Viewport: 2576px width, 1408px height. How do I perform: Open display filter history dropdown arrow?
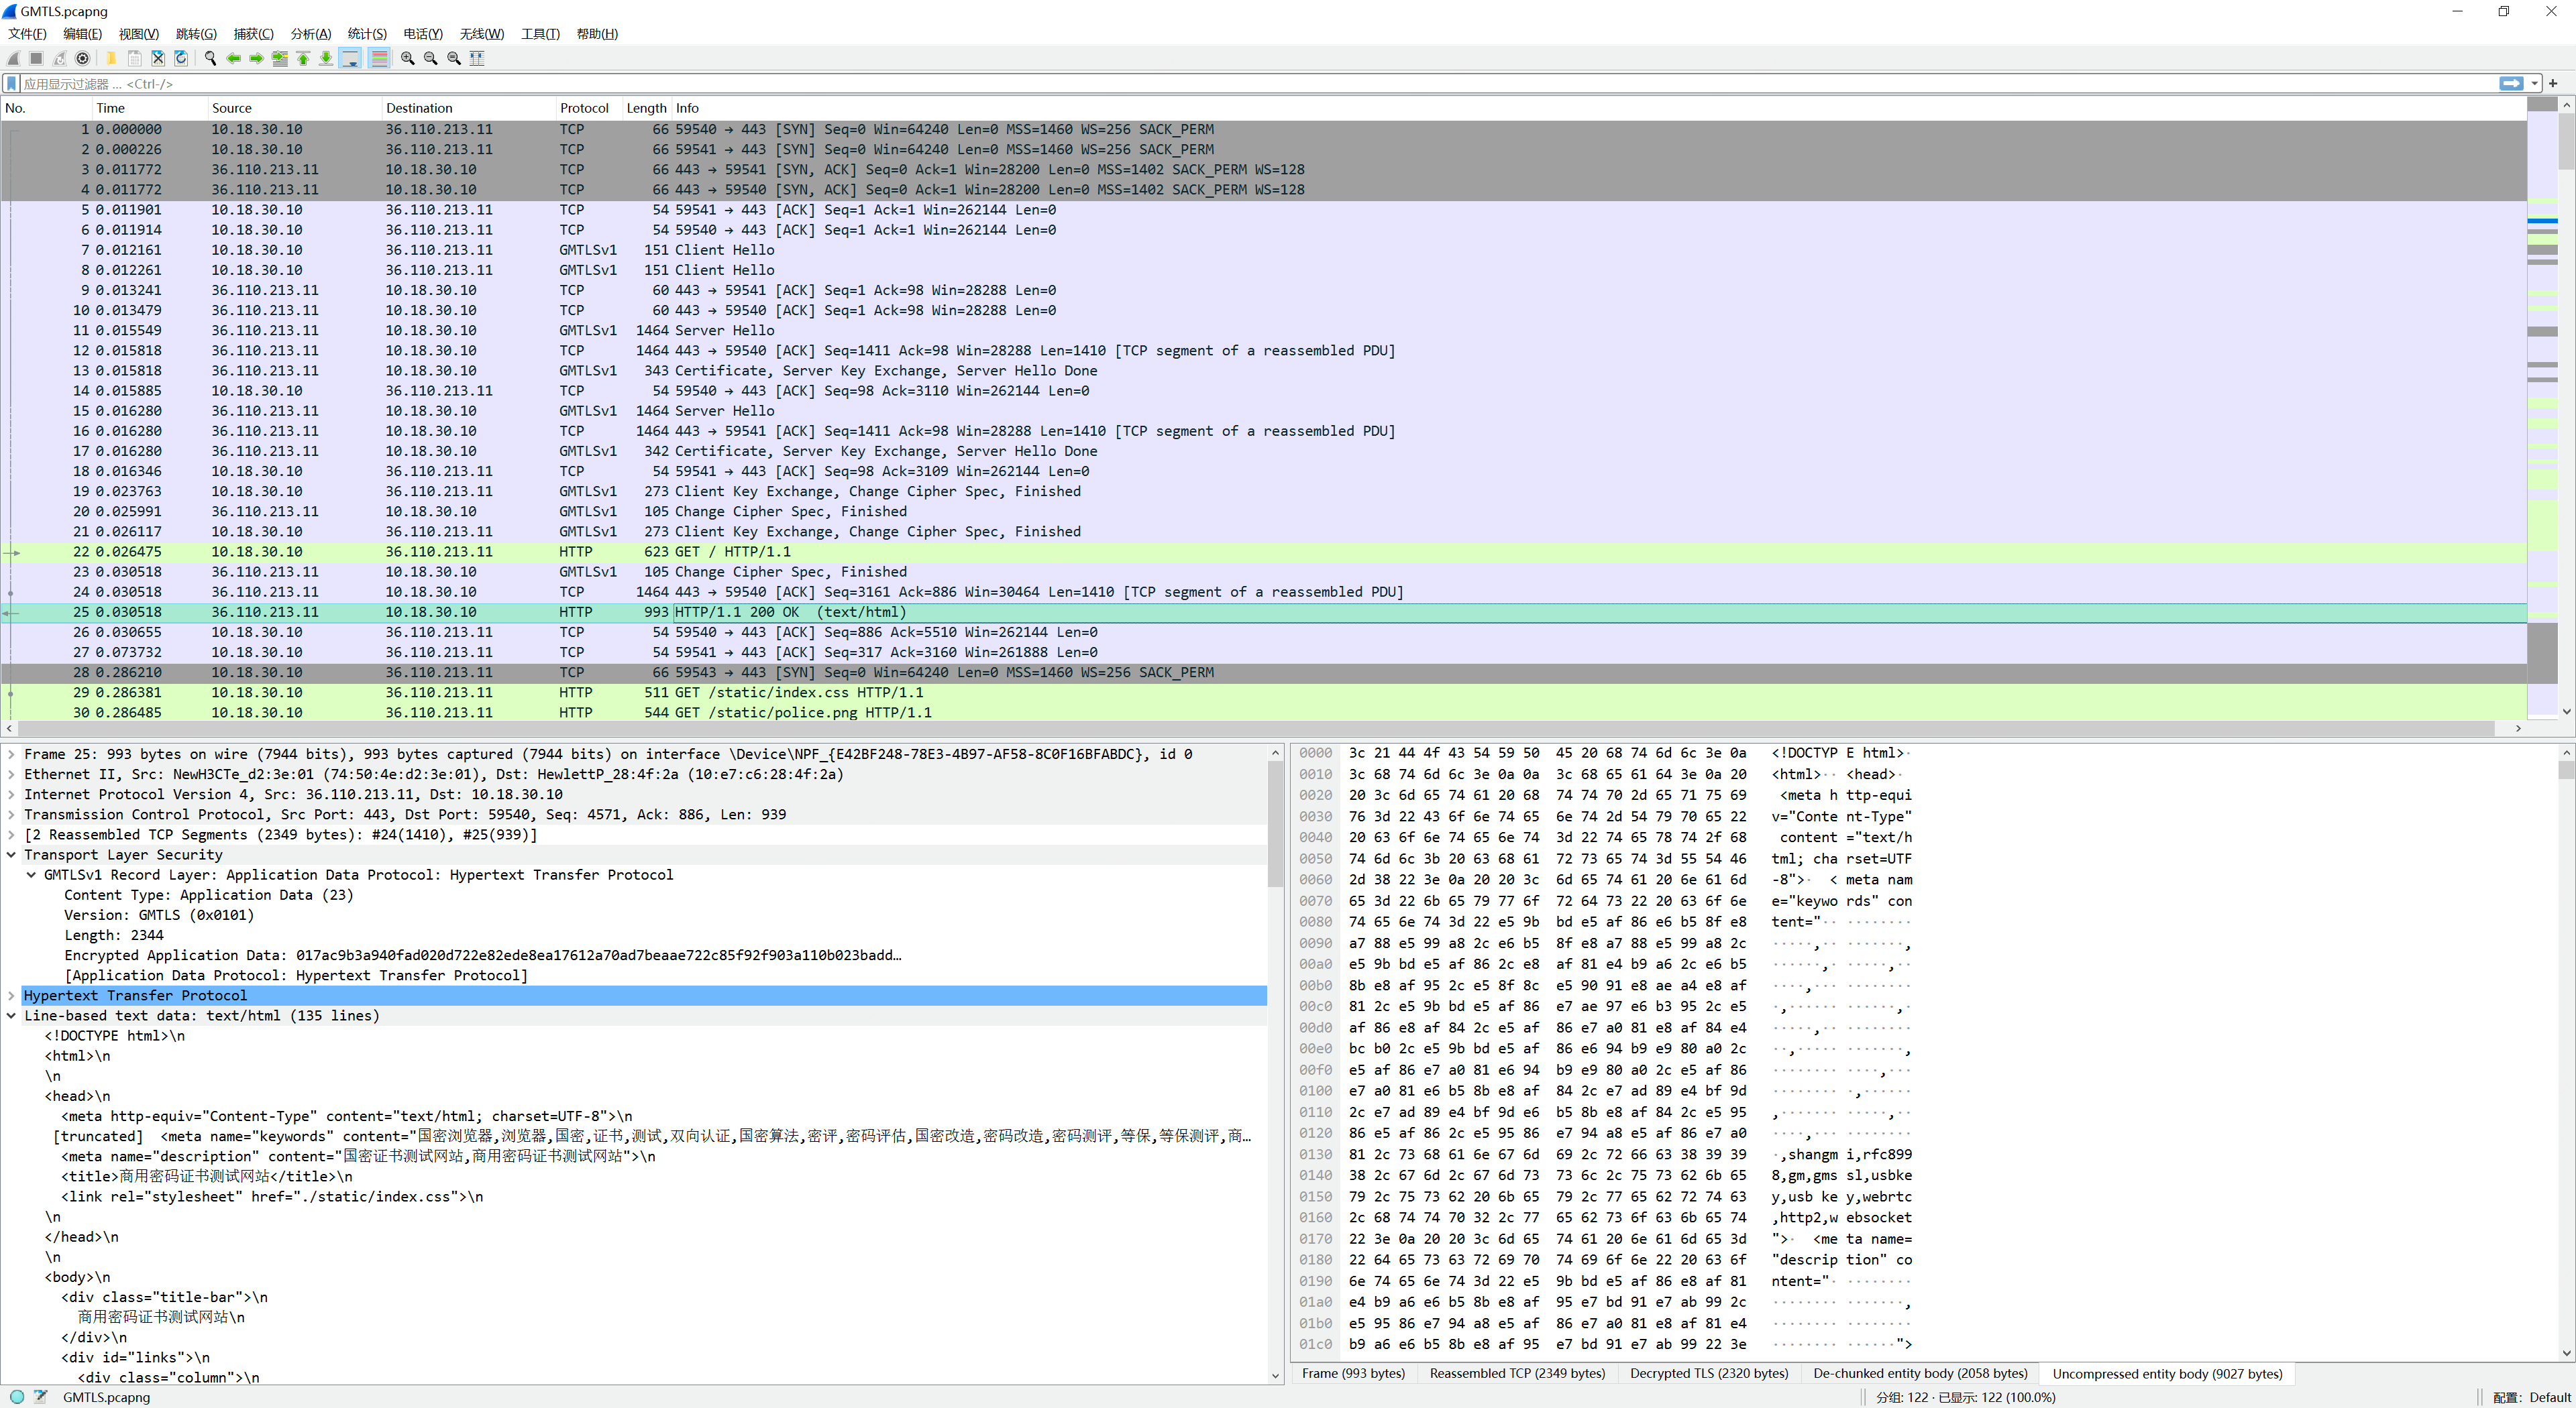coord(2535,84)
